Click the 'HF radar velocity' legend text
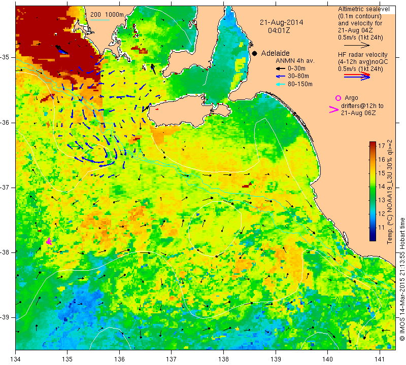This screenshot has width=406, height=365. pos(362,55)
